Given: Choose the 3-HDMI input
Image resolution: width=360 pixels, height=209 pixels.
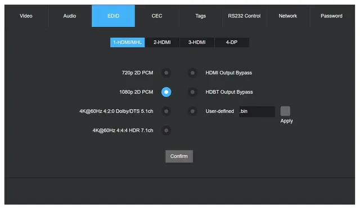Looking at the screenshot, I should pos(197,42).
